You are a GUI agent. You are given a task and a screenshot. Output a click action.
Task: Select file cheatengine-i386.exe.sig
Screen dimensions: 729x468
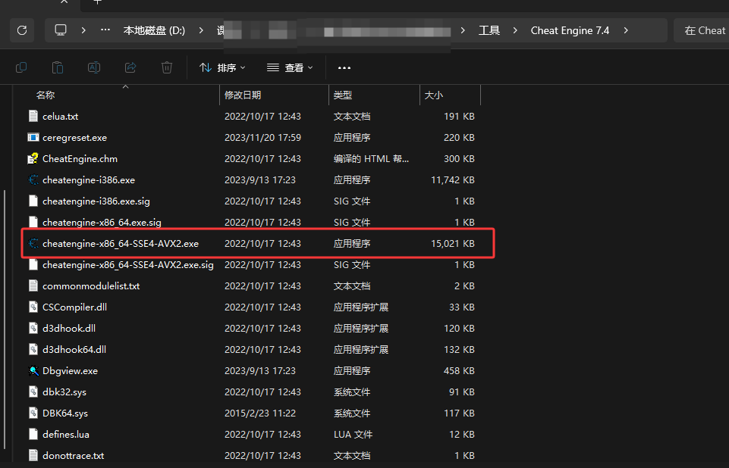pos(96,201)
